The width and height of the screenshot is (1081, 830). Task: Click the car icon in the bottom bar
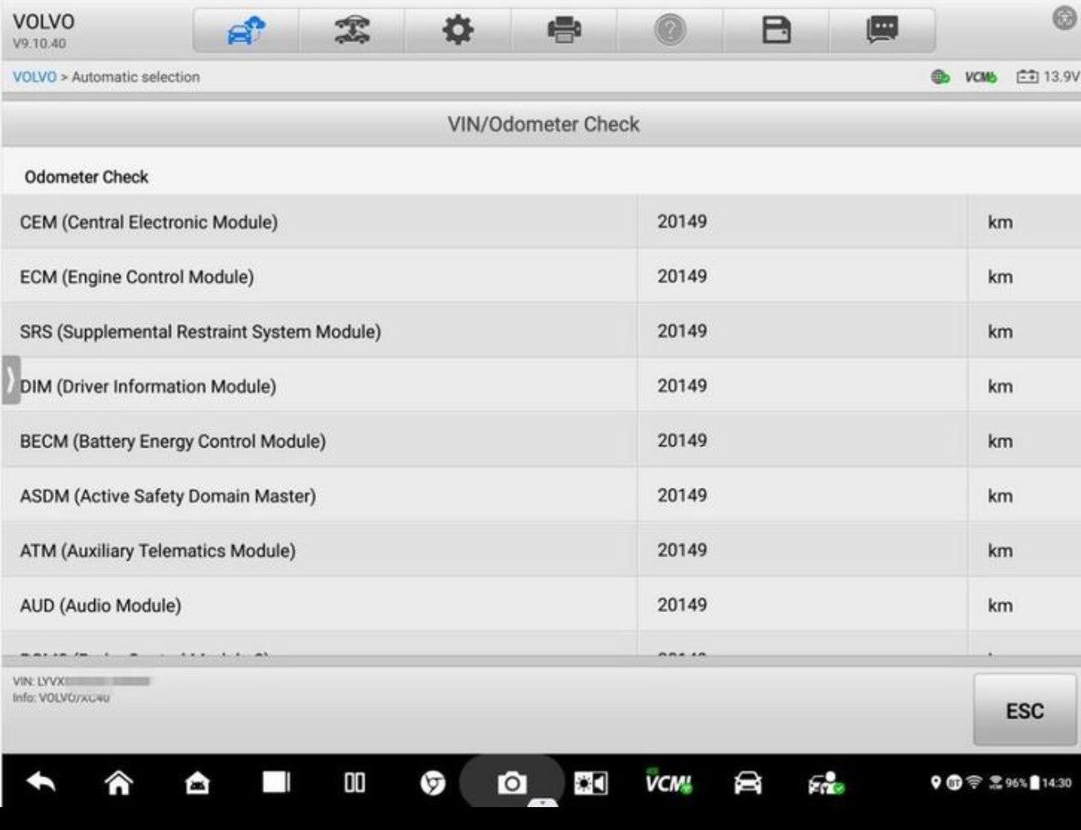pos(748,783)
